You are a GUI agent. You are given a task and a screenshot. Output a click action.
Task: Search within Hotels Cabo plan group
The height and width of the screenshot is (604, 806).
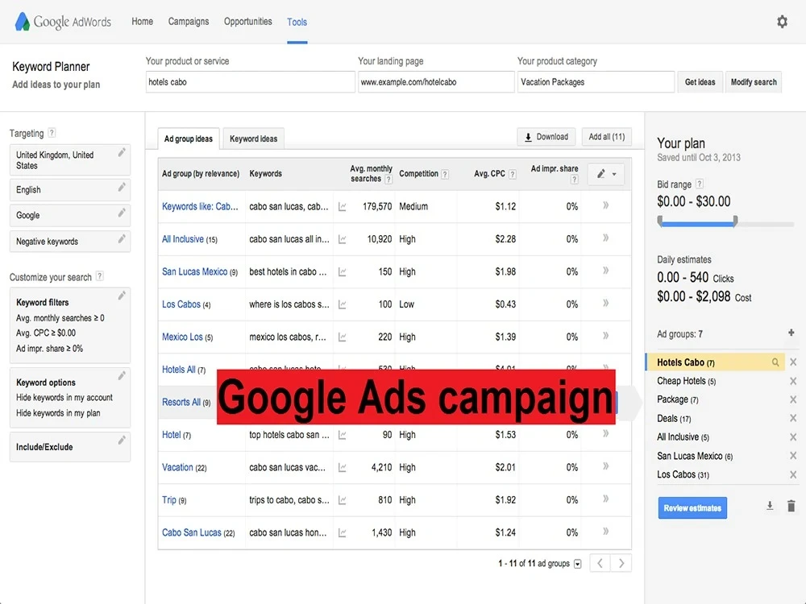pyautogui.click(x=775, y=362)
